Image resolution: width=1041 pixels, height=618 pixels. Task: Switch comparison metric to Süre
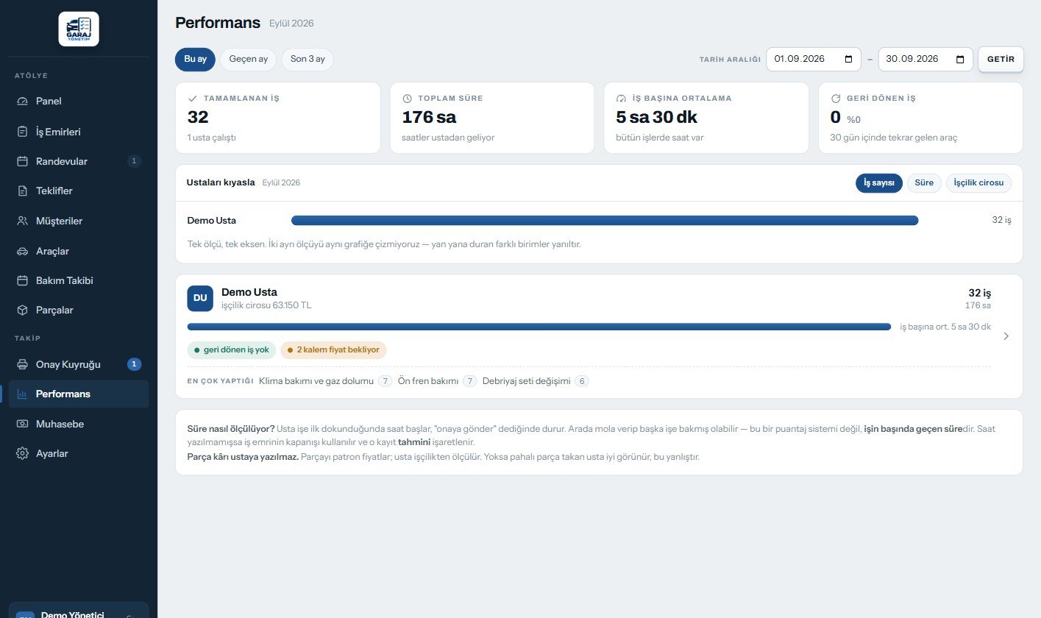924,182
